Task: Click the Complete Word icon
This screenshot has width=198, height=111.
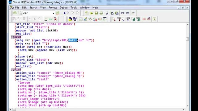Action: click(x=133, y=13)
